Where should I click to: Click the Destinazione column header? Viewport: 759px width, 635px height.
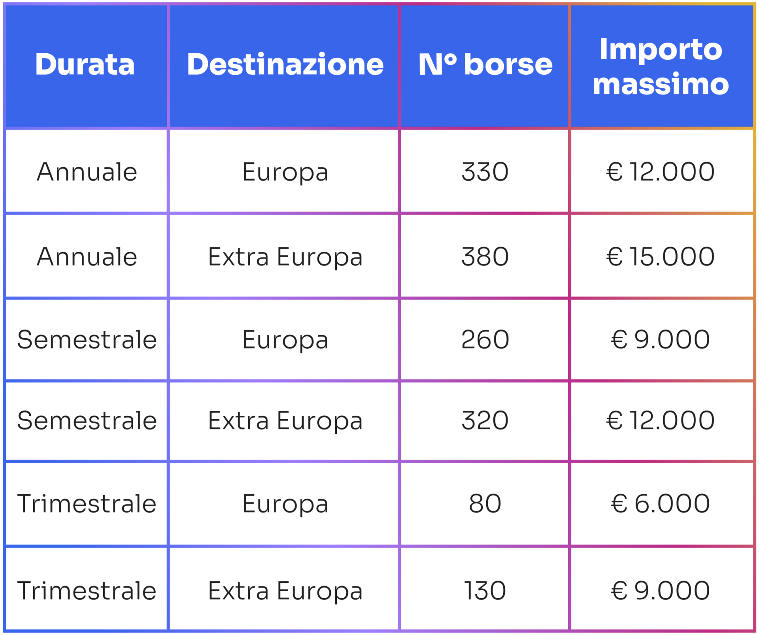tap(285, 64)
